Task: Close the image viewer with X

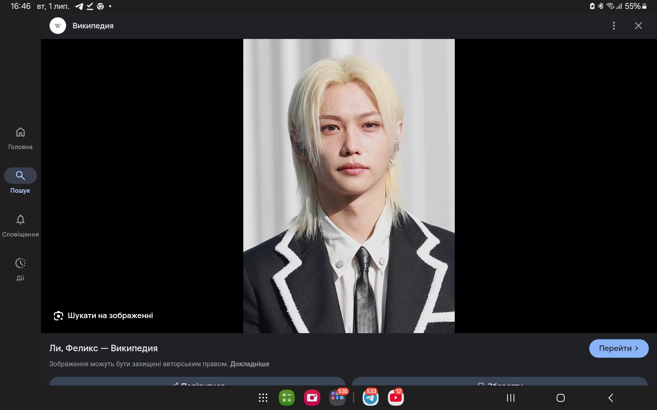Action: (638, 26)
